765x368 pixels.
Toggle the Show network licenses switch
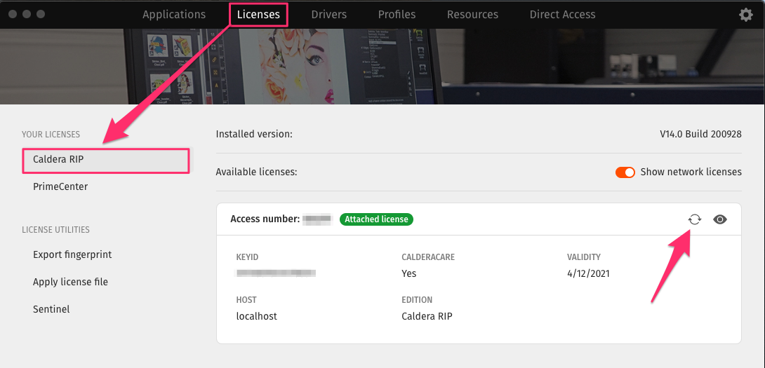[625, 172]
